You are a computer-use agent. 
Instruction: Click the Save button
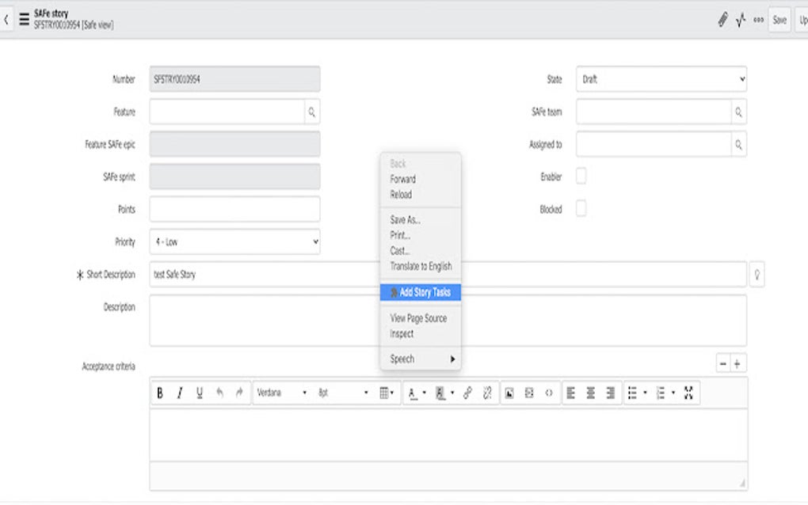778,20
